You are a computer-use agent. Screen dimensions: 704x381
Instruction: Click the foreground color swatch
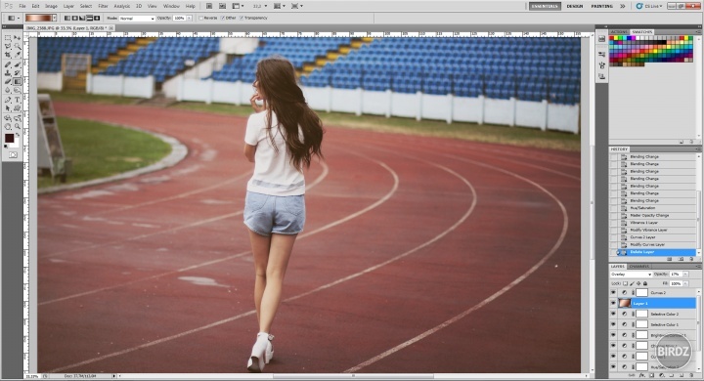click(x=9, y=139)
